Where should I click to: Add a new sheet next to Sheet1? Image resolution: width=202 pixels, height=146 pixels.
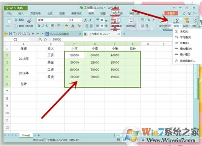click(x=39, y=135)
